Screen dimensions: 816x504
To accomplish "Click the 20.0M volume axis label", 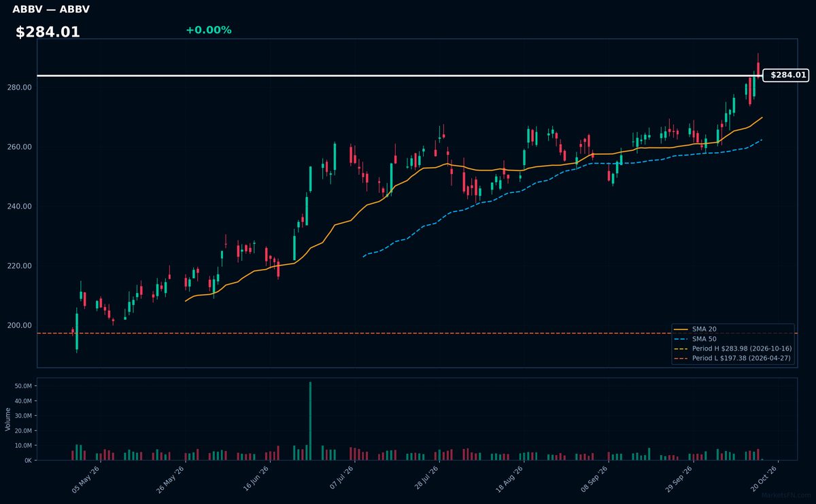I will click(24, 431).
